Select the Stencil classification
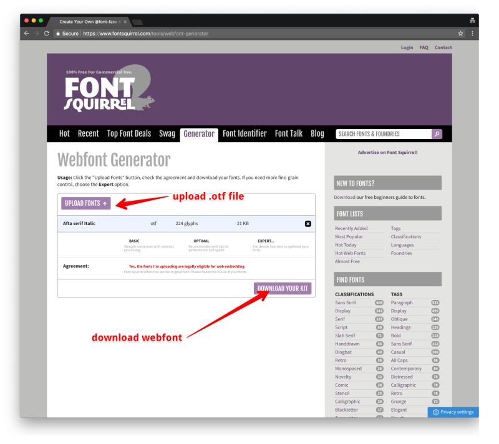Viewport: 499px width, 444px height. coord(342,393)
